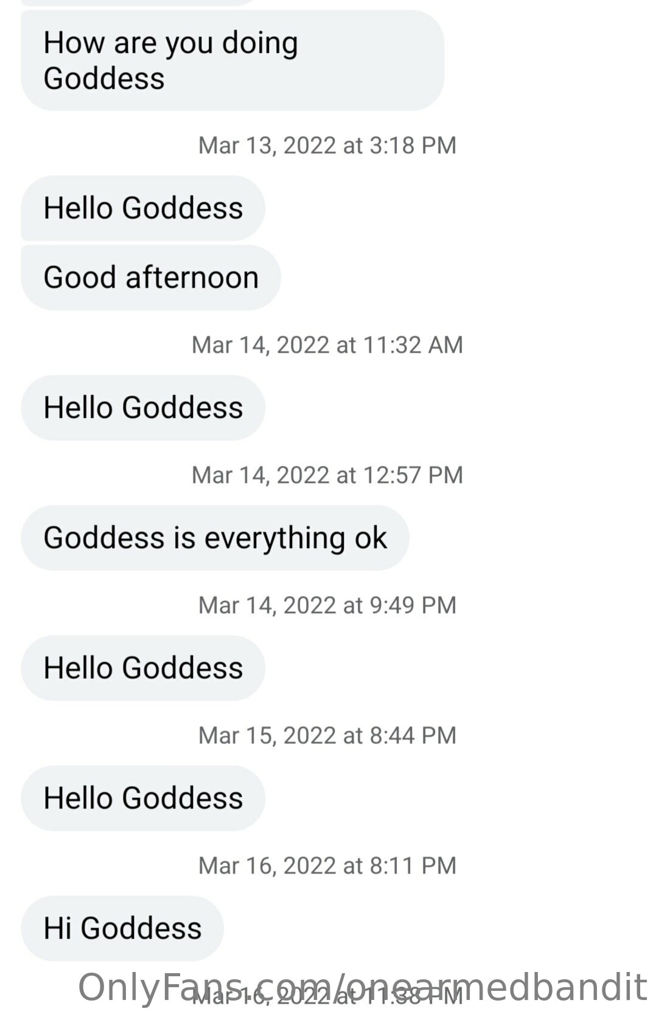The image size is (656, 1017).
Task: Select the 'Hello Goddess' message under 11:32 AM
Action: click(x=143, y=408)
